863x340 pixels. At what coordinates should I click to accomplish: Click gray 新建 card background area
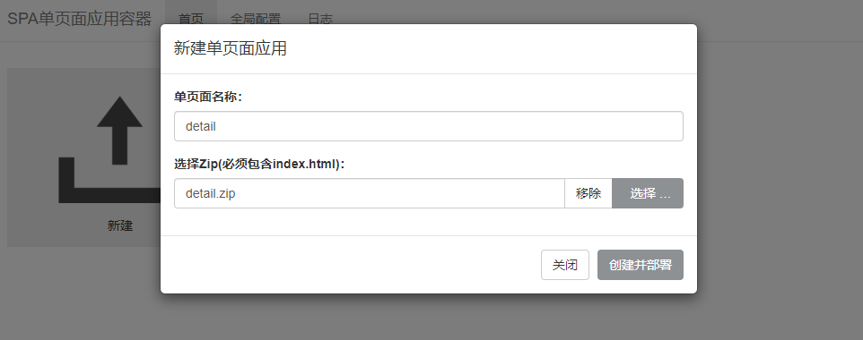point(33,110)
